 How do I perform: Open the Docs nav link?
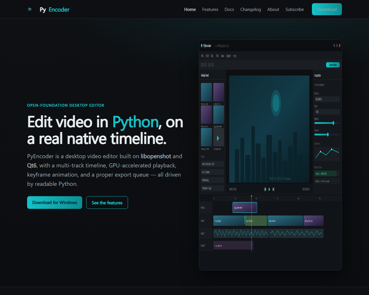point(229,9)
